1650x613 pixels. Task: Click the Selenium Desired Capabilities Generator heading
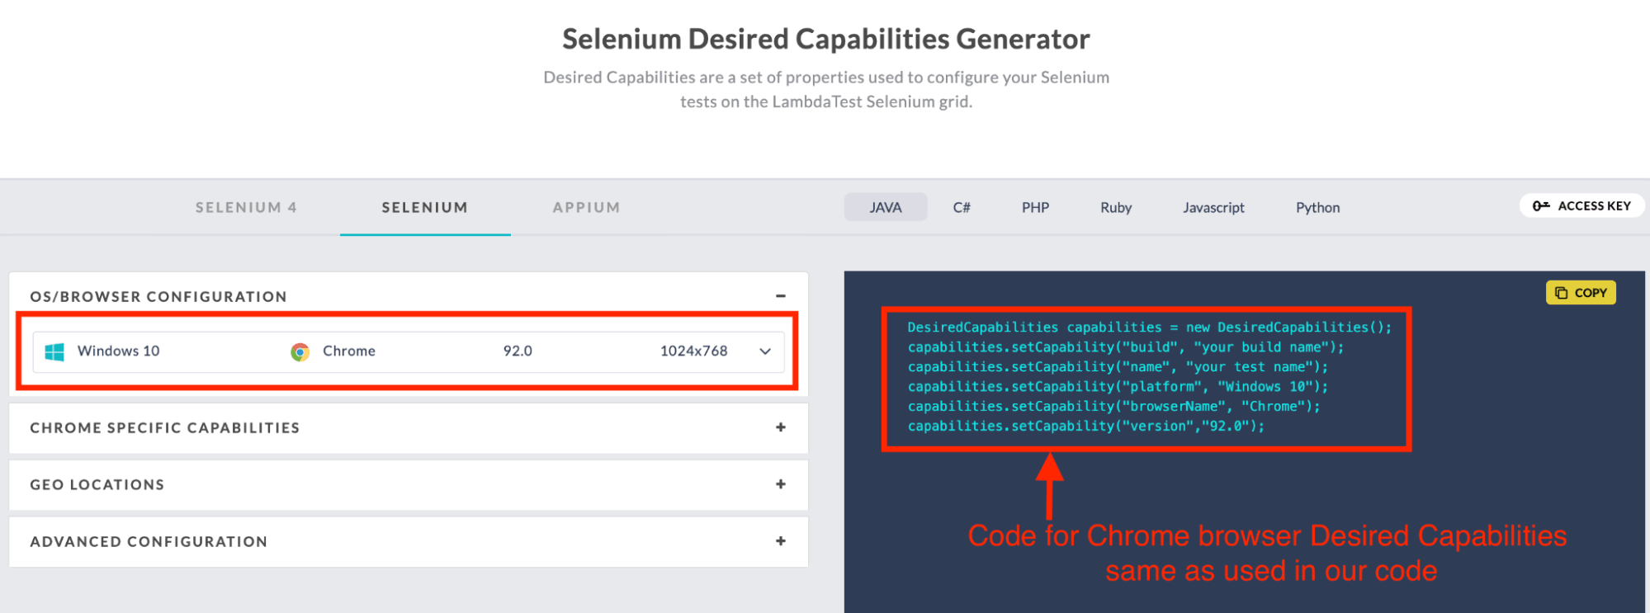click(826, 39)
